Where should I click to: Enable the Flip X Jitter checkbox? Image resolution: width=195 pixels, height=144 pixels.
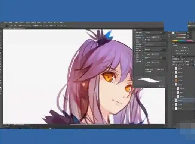click(x=146, y=69)
